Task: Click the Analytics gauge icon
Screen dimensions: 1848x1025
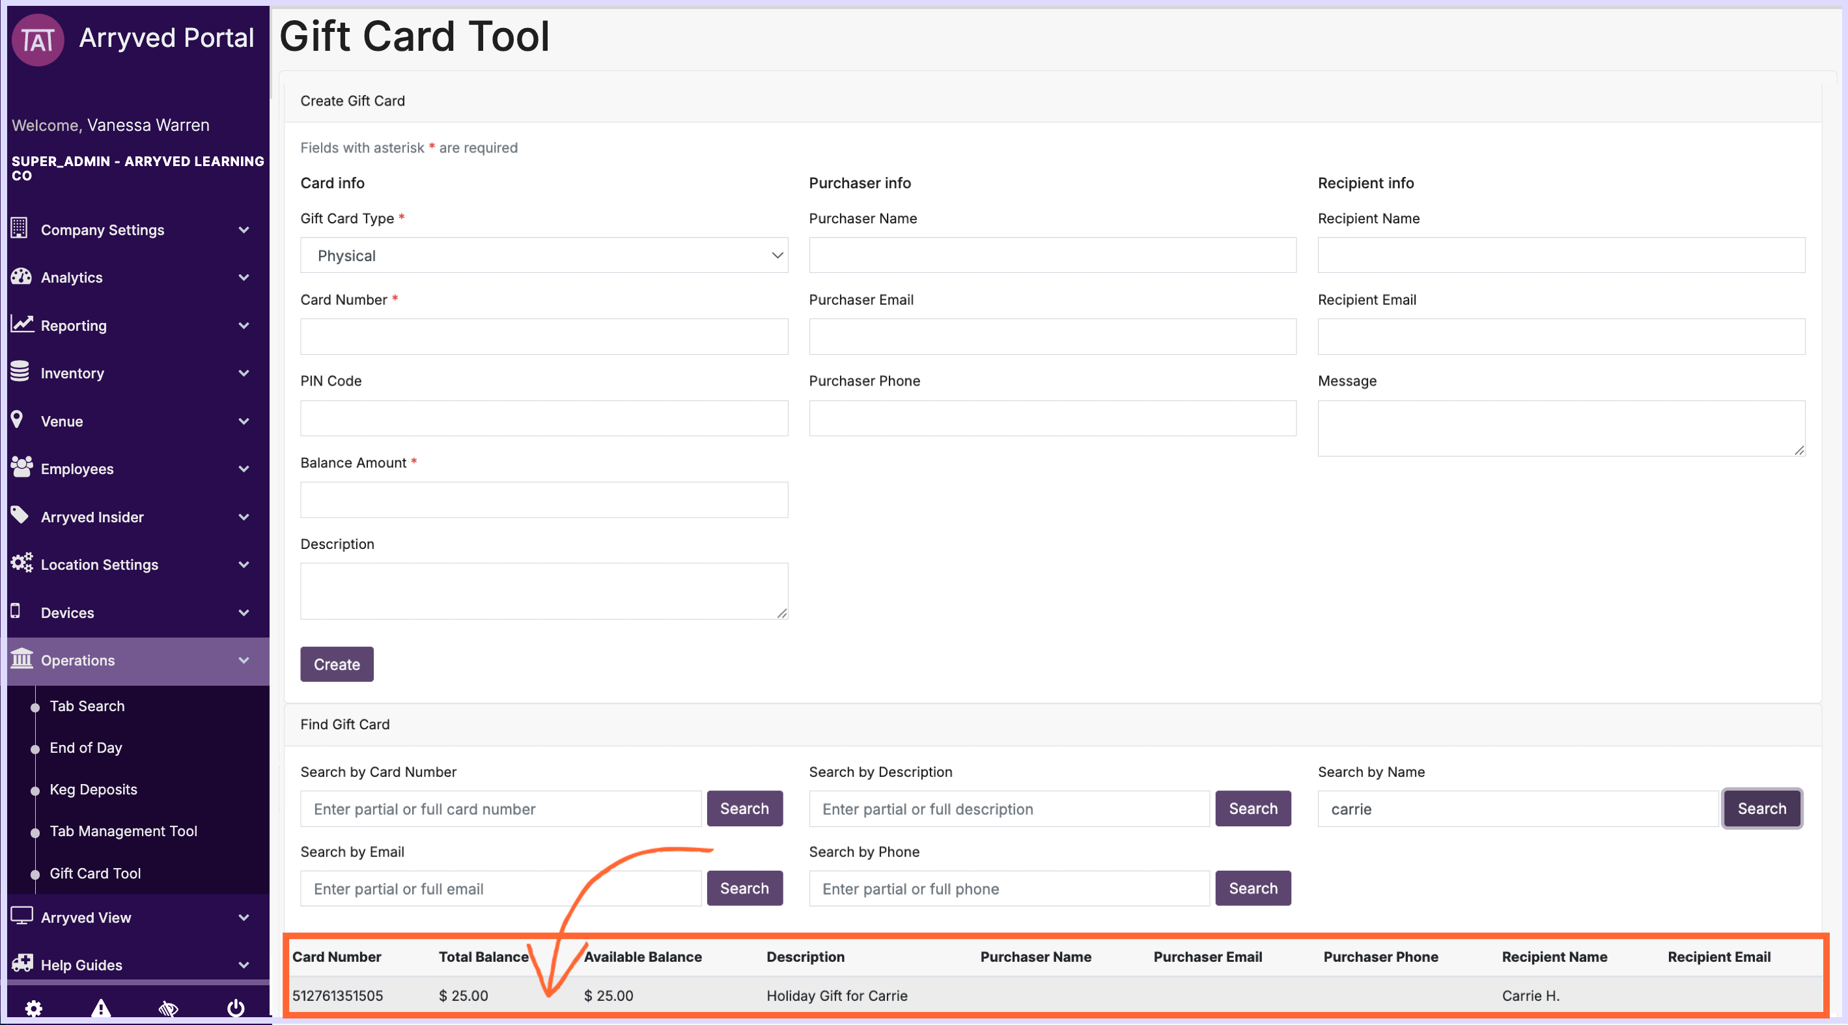Action: pyautogui.click(x=21, y=277)
